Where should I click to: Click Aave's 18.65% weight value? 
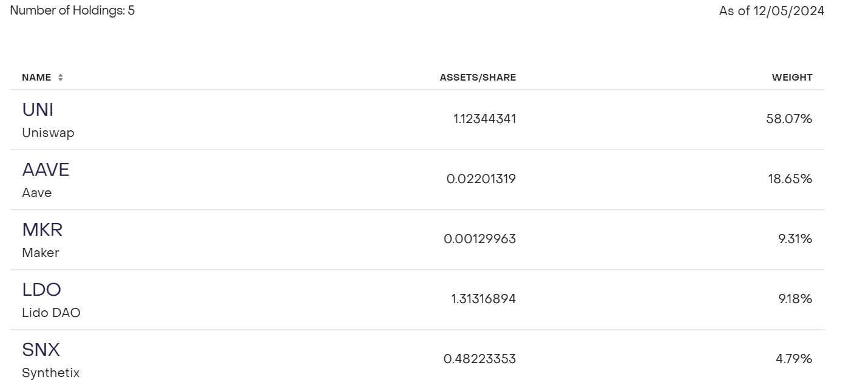click(x=790, y=179)
